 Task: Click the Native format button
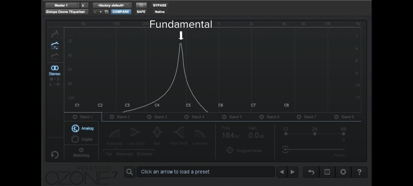pos(160,12)
